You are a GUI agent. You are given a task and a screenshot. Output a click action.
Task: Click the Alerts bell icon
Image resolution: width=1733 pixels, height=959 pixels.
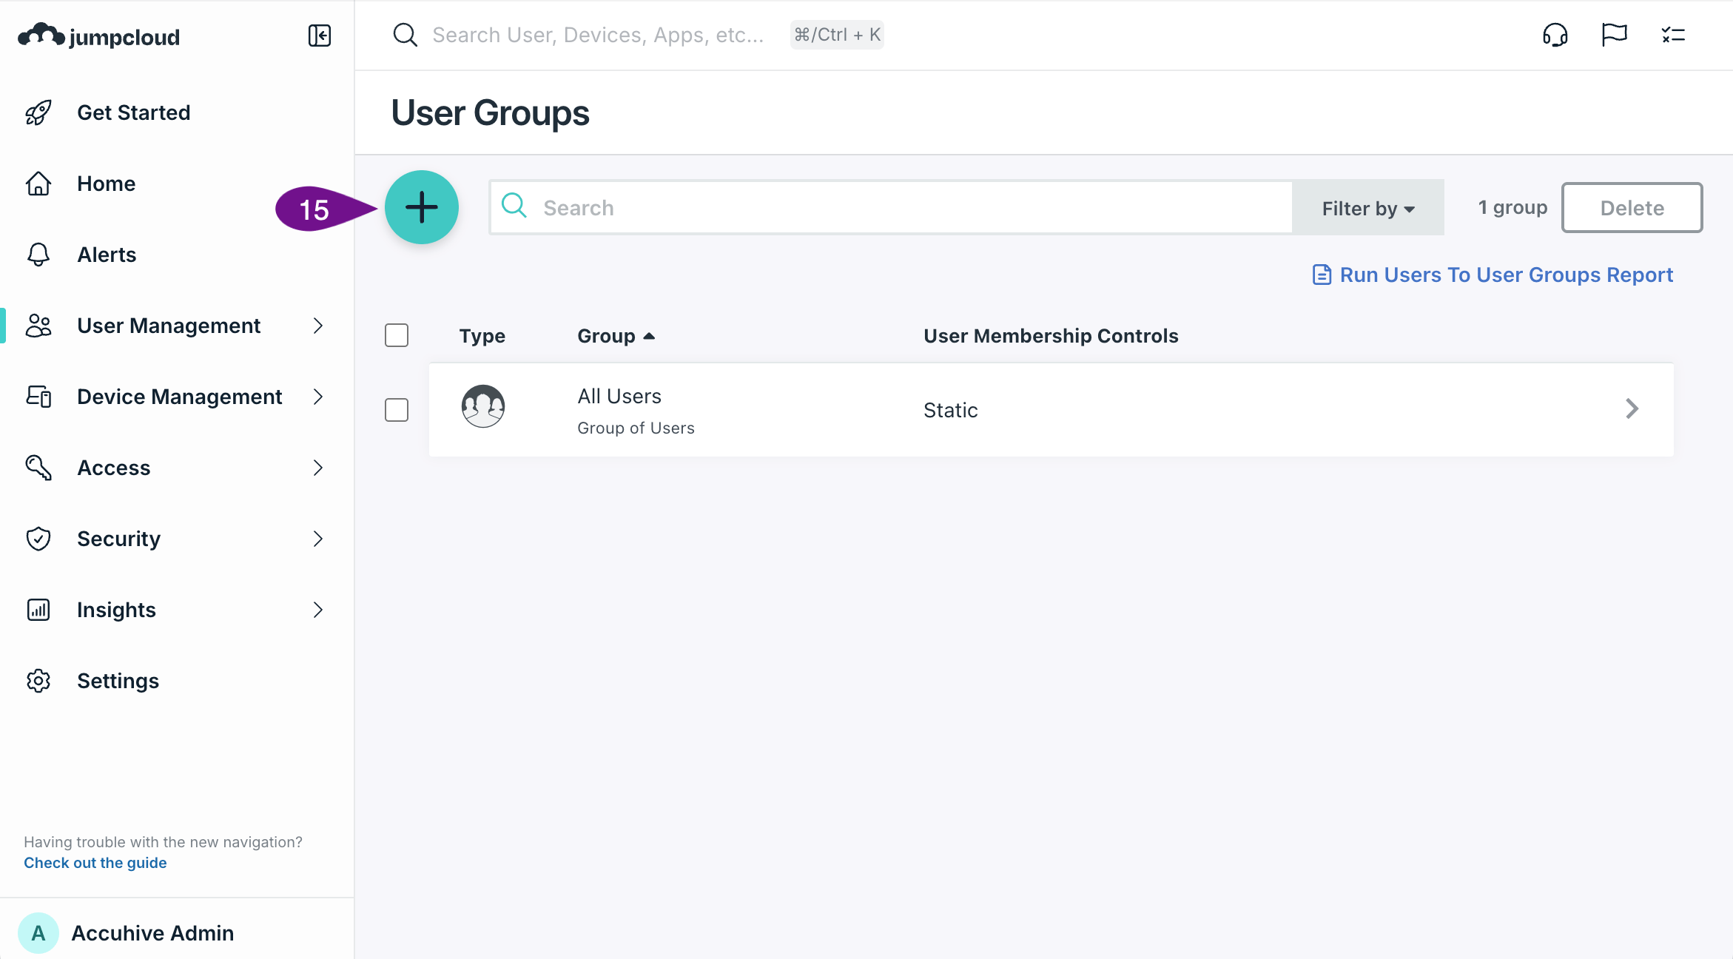tap(38, 255)
